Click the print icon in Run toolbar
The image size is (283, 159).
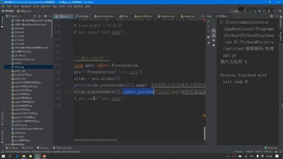point(214,40)
